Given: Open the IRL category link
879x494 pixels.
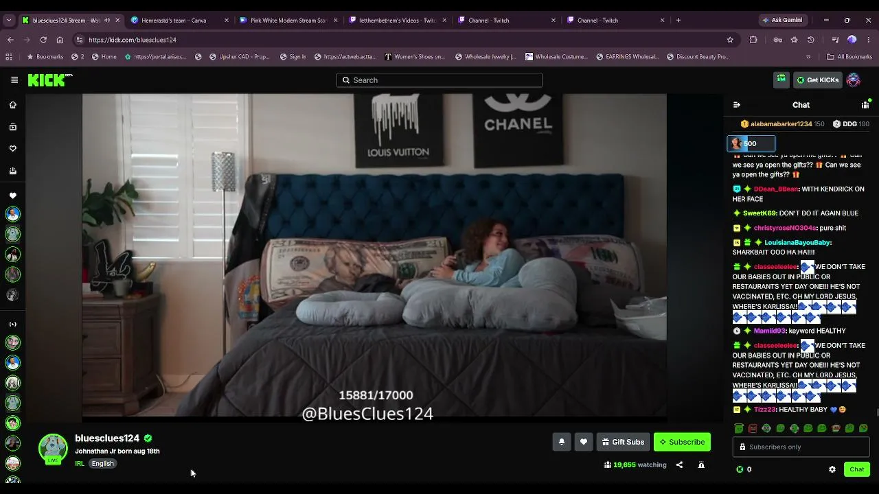Looking at the screenshot, I should tap(80, 464).
